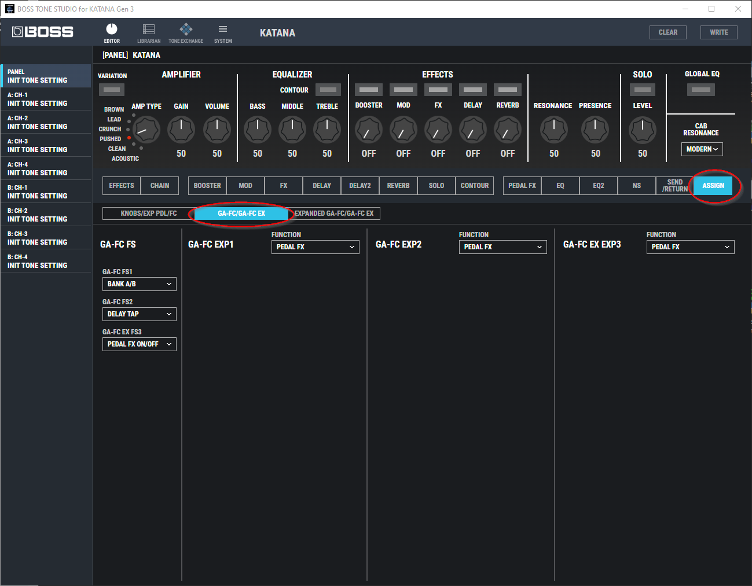Screen dimensions: 752x586
Task: Click the Amp Type selector knob
Action: [x=146, y=130]
